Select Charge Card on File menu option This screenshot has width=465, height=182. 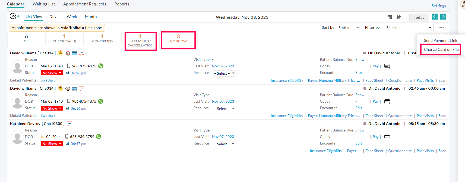tap(441, 49)
